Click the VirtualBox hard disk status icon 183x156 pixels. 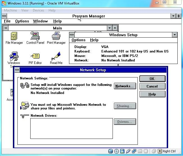(111, 151)
